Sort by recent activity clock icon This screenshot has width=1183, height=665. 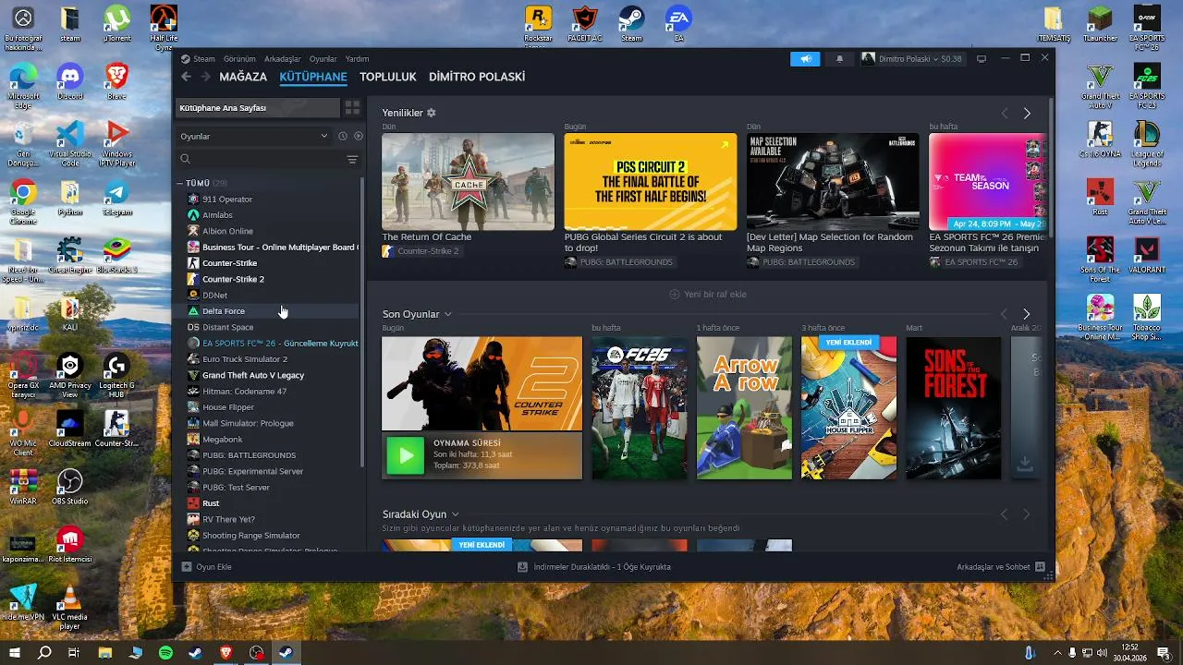pos(342,136)
